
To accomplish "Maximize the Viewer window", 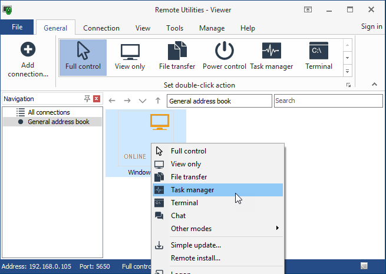I will coord(350,10).
